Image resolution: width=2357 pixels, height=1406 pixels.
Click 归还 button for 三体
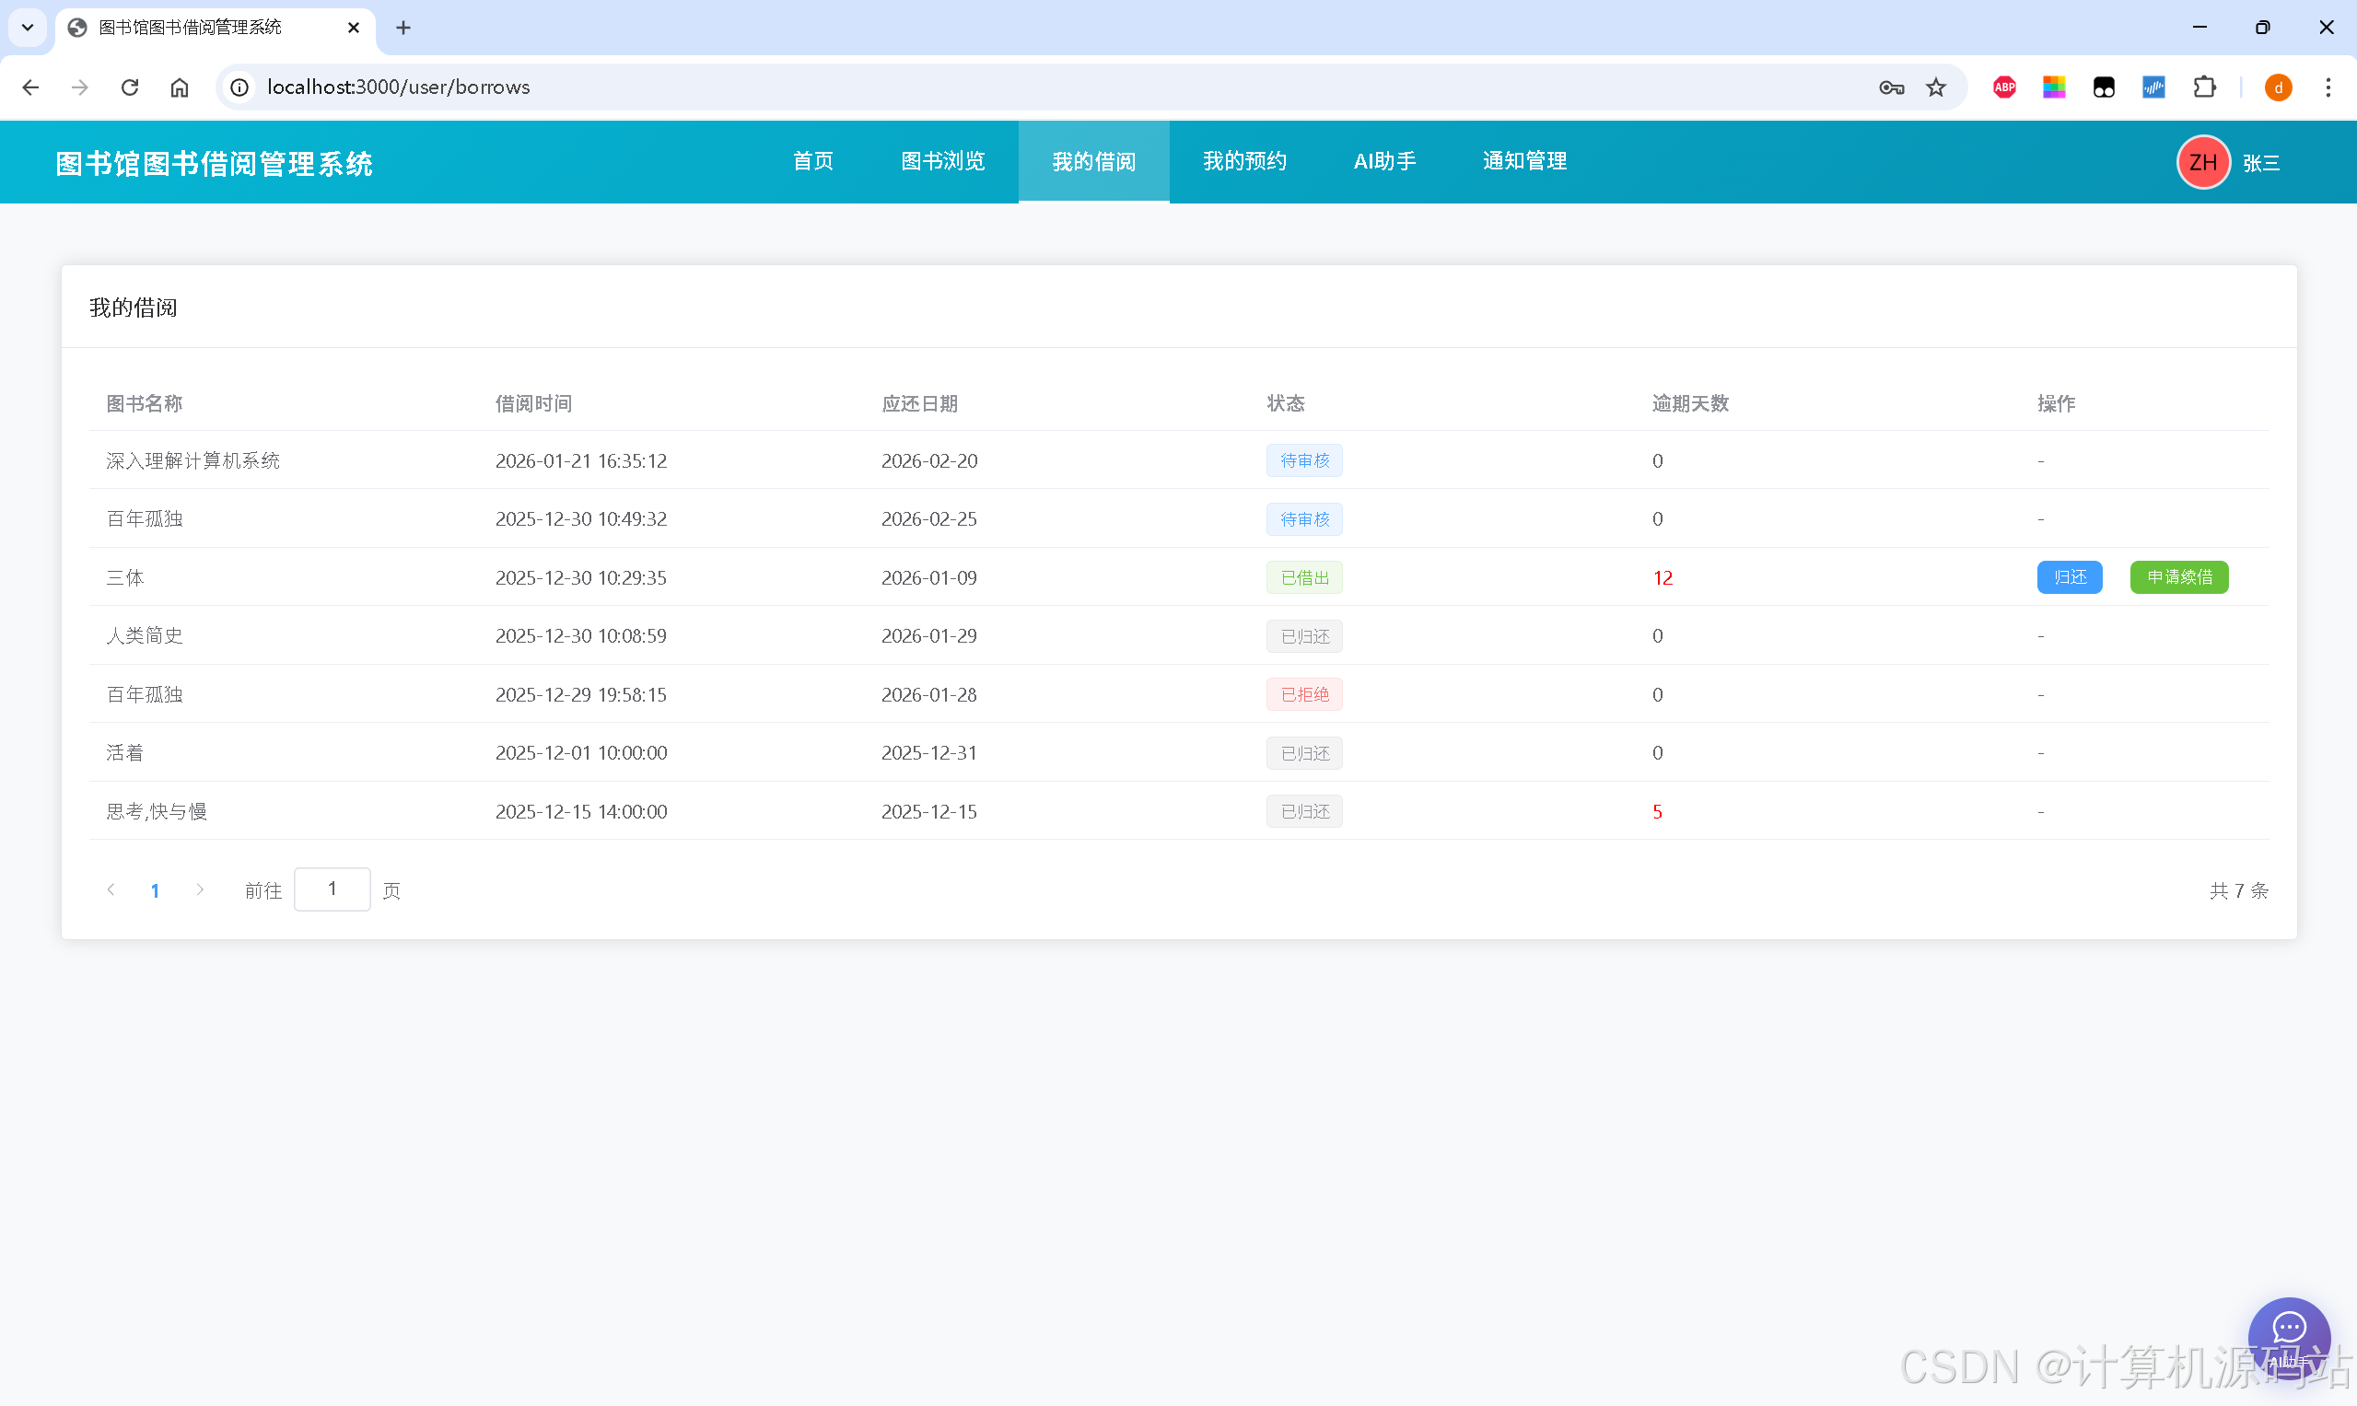(x=2069, y=577)
